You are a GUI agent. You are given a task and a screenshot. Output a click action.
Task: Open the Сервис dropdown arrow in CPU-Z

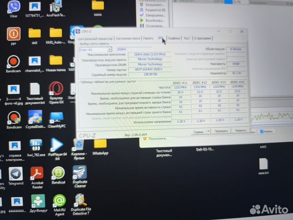[208, 131]
